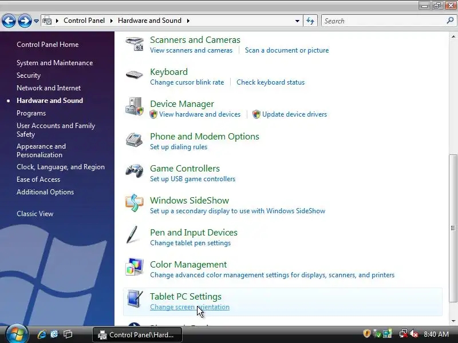Expand the arrow after Control Panel breadcrumb
This screenshot has height=343, width=458.
click(x=111, y=21)
